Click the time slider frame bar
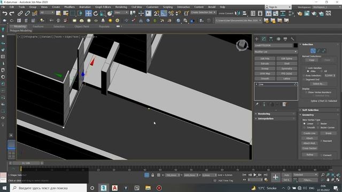 [26, 163]
